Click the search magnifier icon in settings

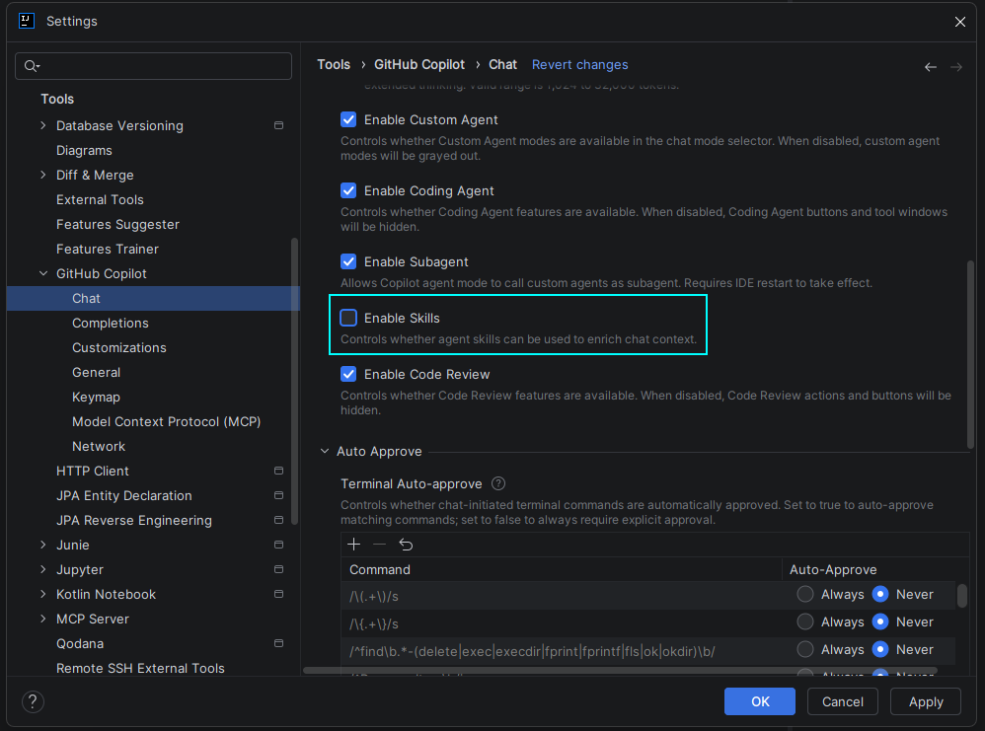point(32,66)
